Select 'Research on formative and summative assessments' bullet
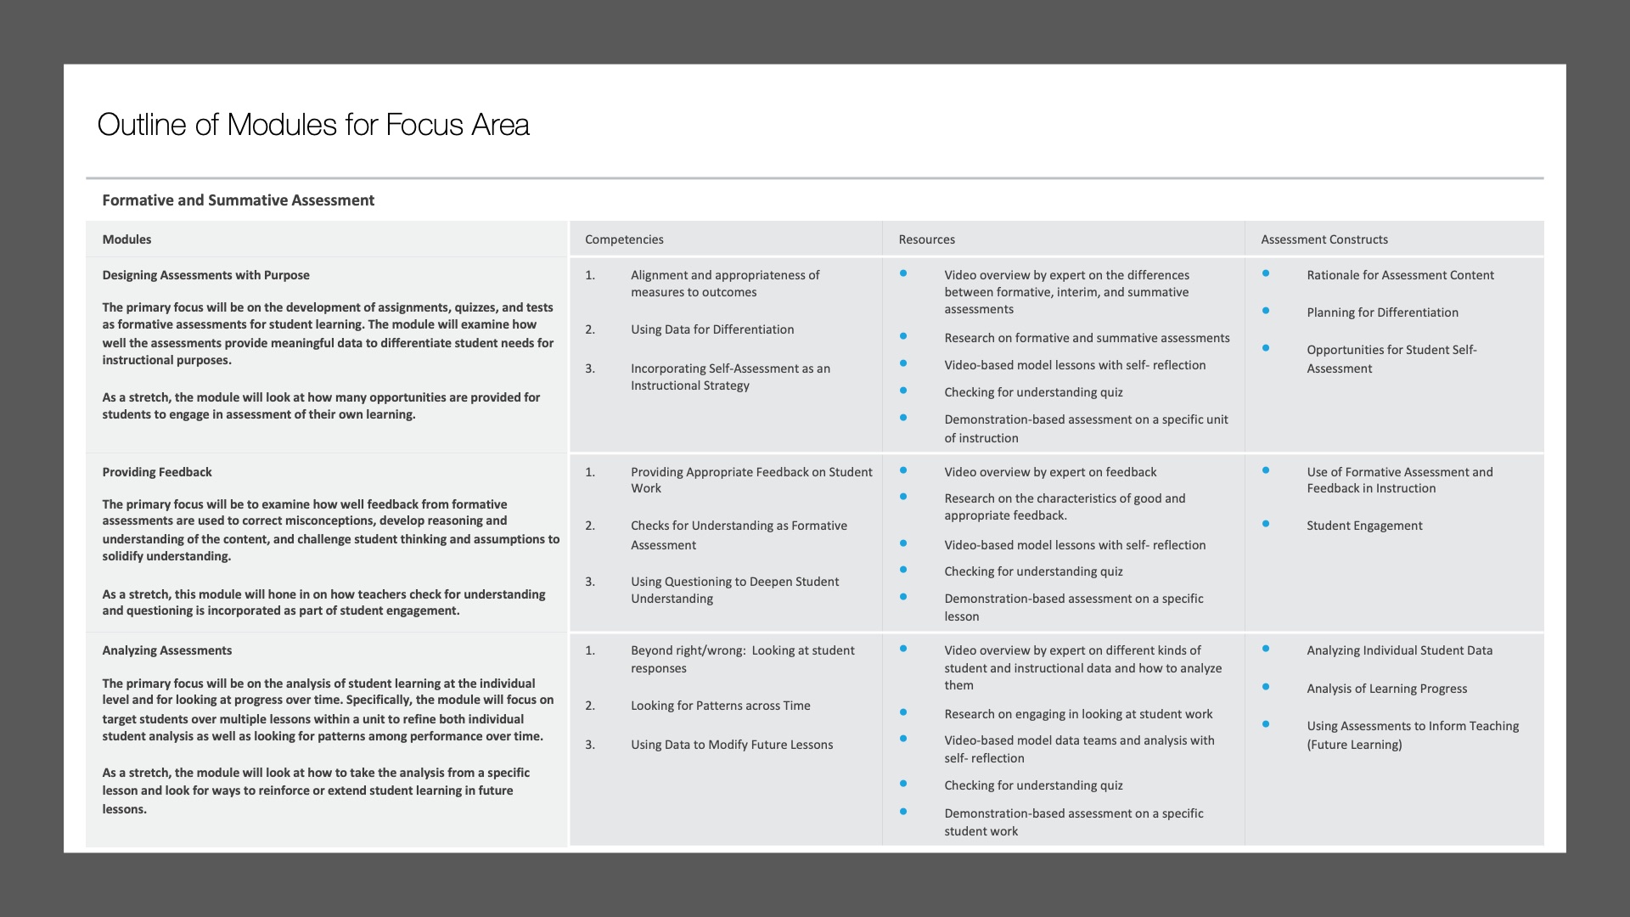This screenshot has height=917, width=1630. pyautogui.click(x=1087, y=338)
